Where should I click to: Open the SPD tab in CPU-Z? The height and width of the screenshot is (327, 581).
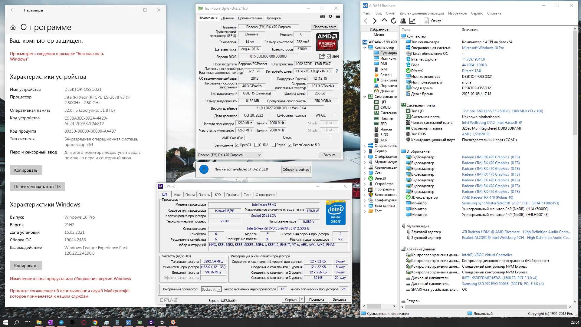click(x=218, y=195)
